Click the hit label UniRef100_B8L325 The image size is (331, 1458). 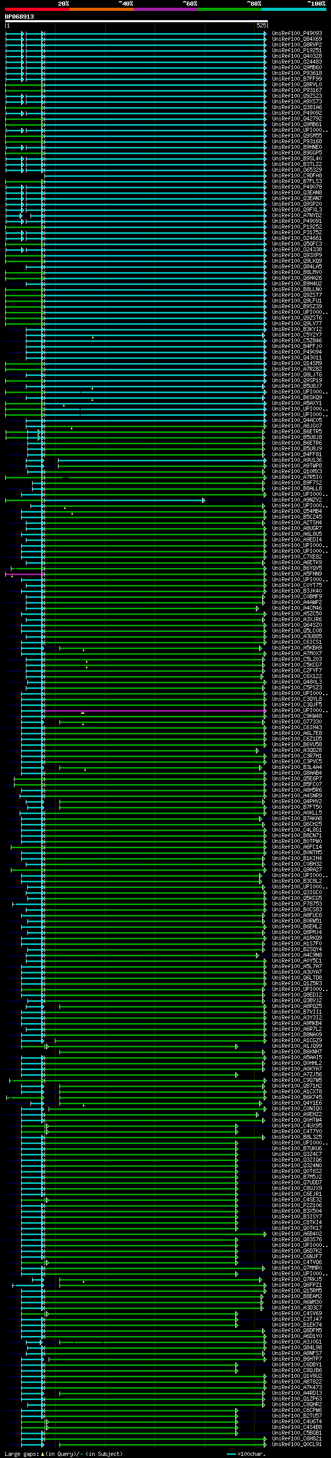tap(297, 1137)
